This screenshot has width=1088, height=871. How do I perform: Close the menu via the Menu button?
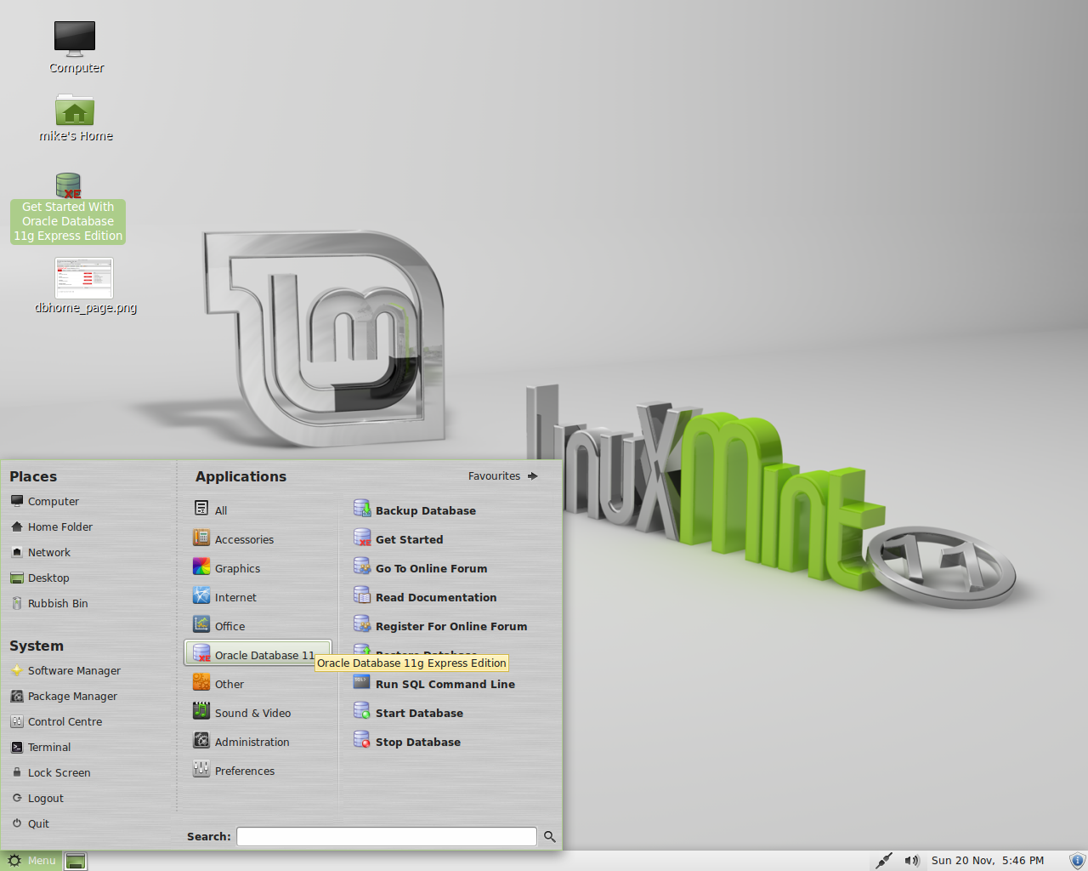pos(31,861)
